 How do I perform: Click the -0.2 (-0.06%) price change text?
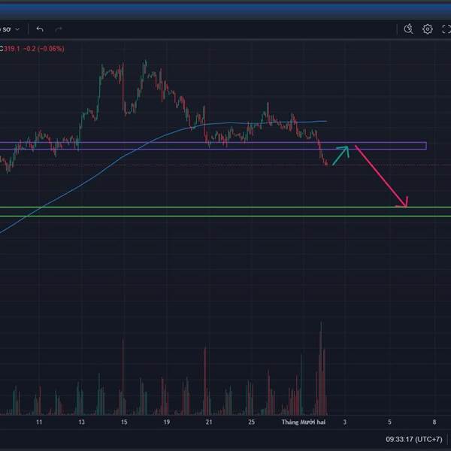pos(44,49)
